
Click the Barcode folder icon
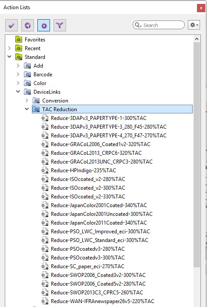pos(27,75)
